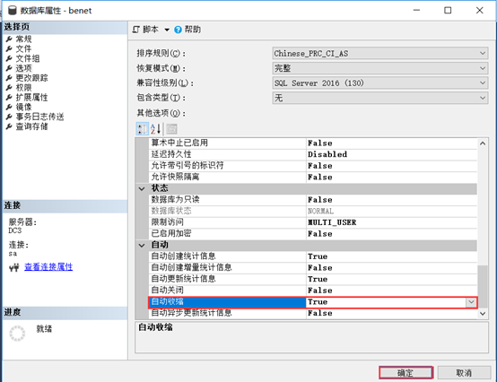Open the 扩展属性 page
497x382 pixels.
31,97
